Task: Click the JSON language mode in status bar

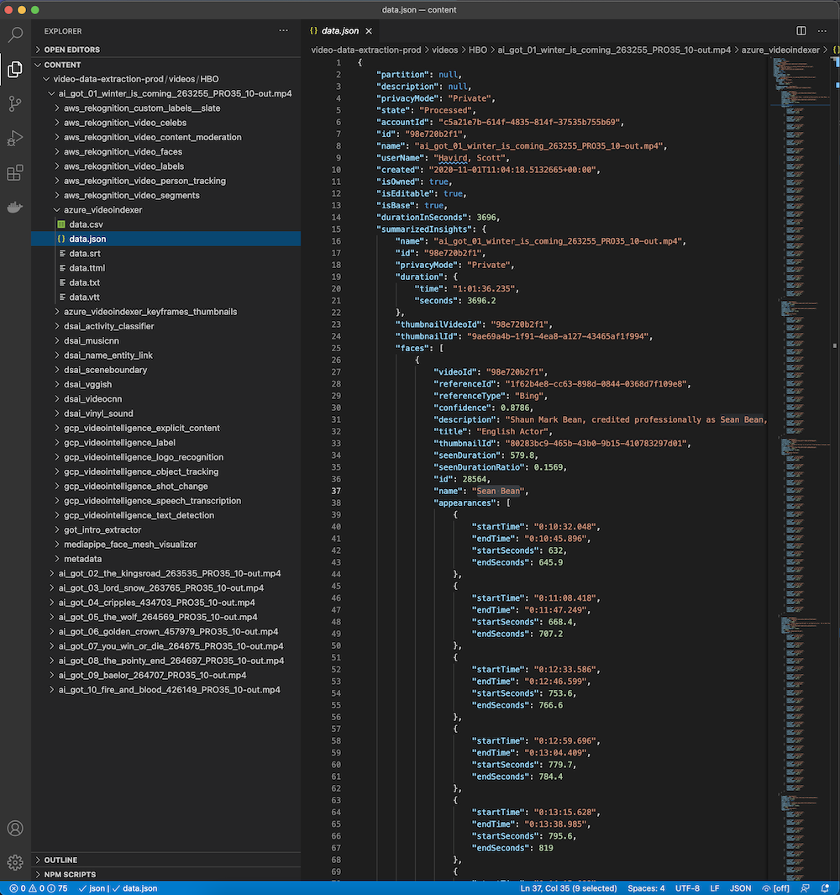Action: coord(741,888)
